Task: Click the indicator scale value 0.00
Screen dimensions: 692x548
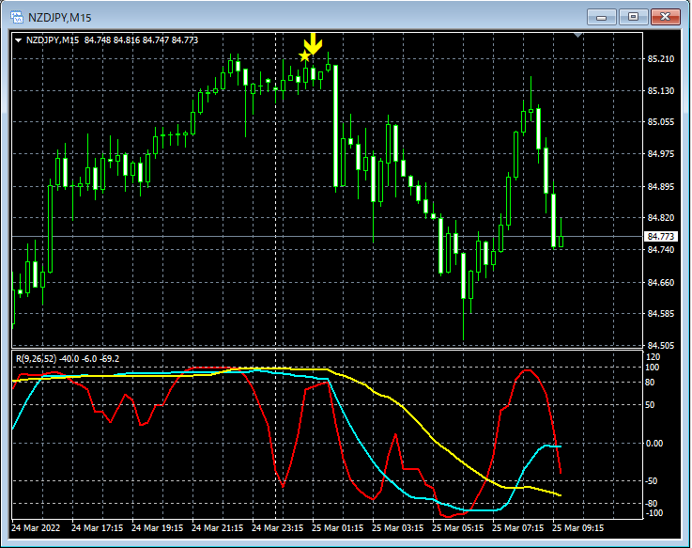Action: [654, 444]
